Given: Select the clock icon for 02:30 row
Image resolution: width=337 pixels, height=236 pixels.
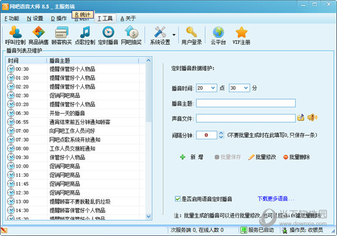Looking at the screenshot, I should click(x=11, y=95).
